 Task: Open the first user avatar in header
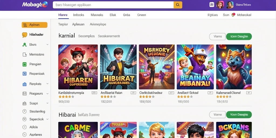pyautogui.click(x=220, y=5)
